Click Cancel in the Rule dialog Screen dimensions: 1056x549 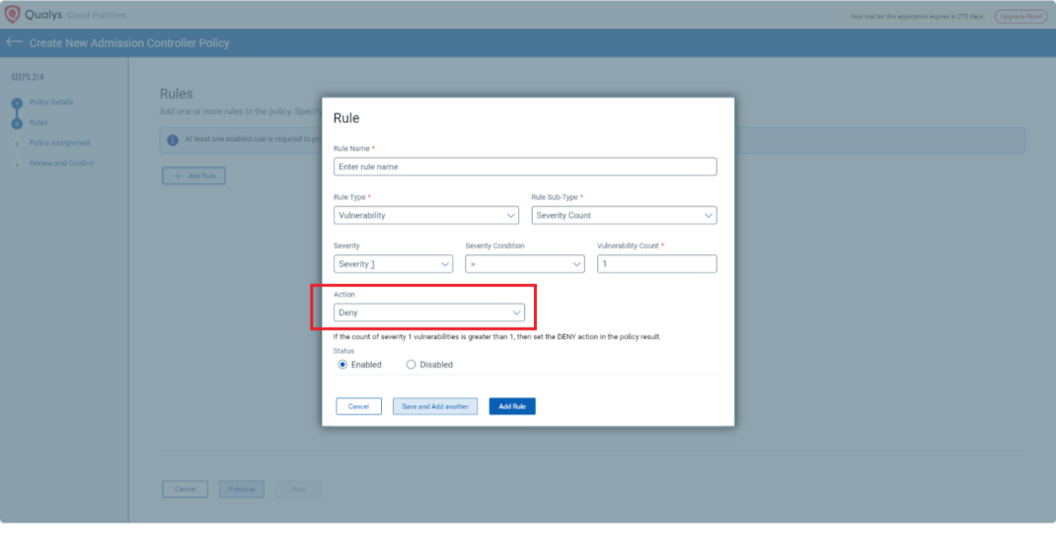click(x=358, y=406)
